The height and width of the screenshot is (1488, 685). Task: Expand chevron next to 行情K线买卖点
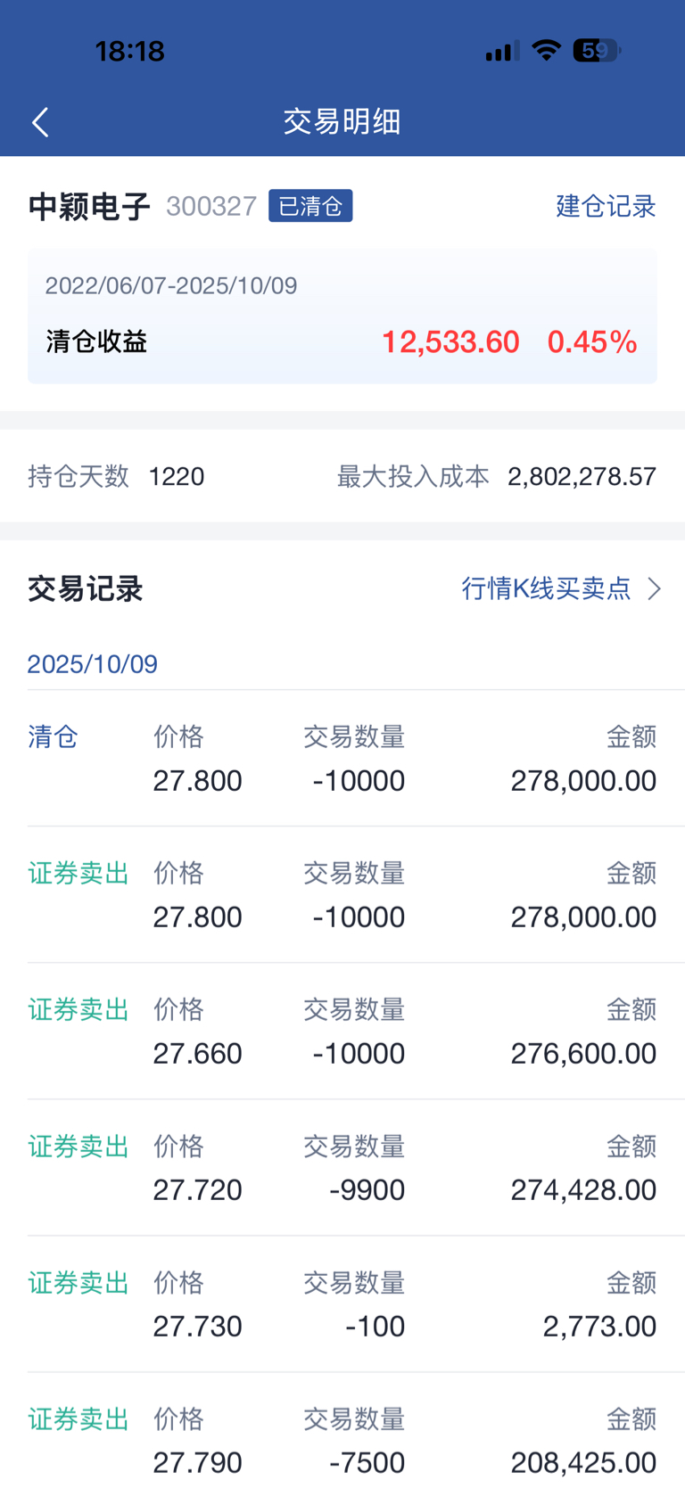(655, 588)
